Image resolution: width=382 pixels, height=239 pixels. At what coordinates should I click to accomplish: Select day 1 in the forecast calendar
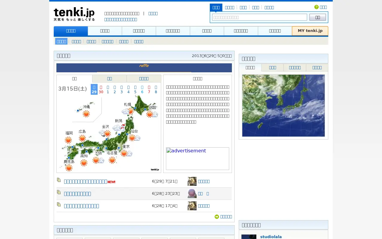click(108, 89)
